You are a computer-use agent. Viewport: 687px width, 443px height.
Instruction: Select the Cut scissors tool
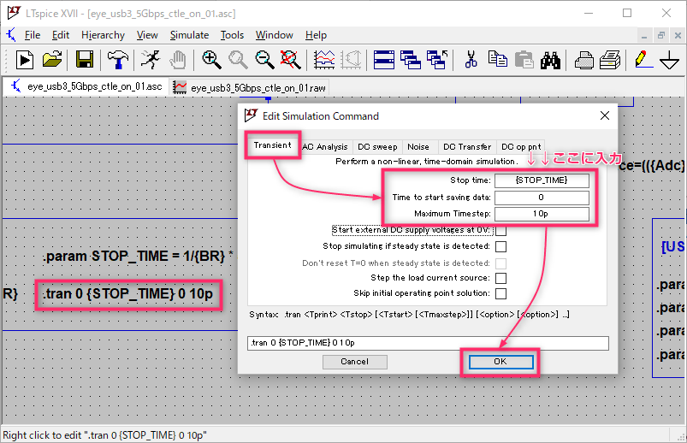[471, 60]
